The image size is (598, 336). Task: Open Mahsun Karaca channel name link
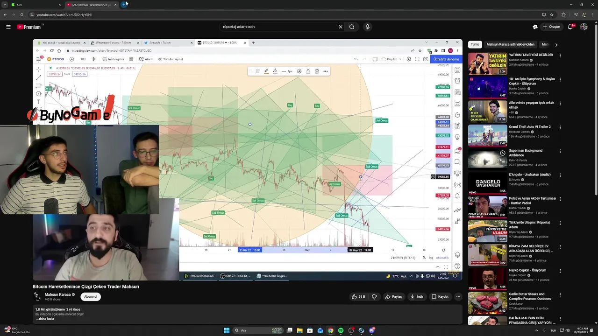(x=57, y=294)
